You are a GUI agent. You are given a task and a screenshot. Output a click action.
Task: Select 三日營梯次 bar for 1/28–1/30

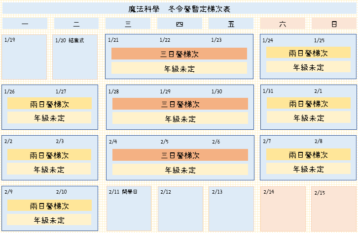click(180, 104)
